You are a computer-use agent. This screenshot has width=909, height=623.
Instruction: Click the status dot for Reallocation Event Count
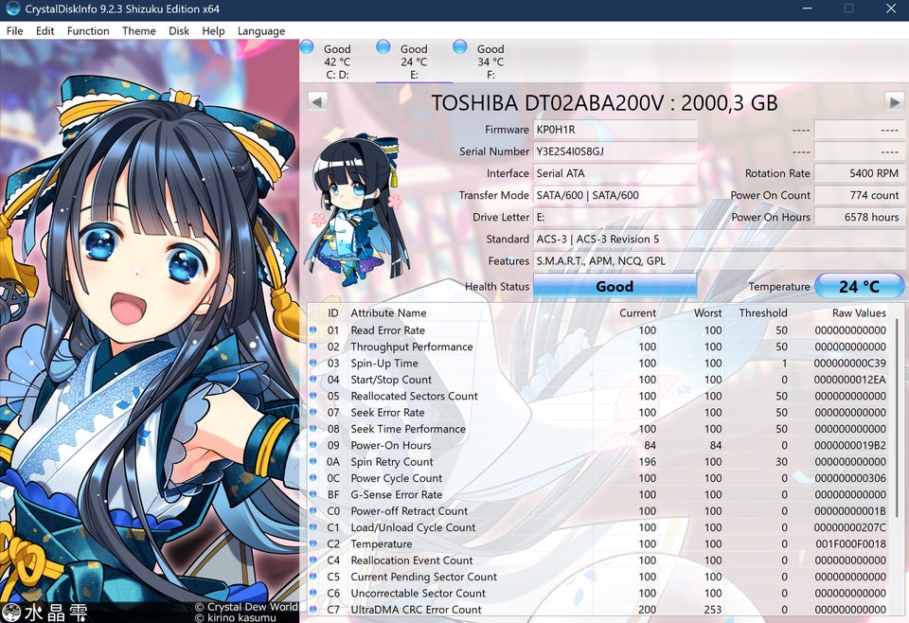[313, 560]
